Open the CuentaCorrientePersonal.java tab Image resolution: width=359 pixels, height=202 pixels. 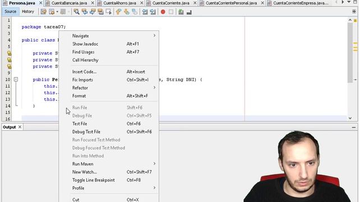coord(231,3)
